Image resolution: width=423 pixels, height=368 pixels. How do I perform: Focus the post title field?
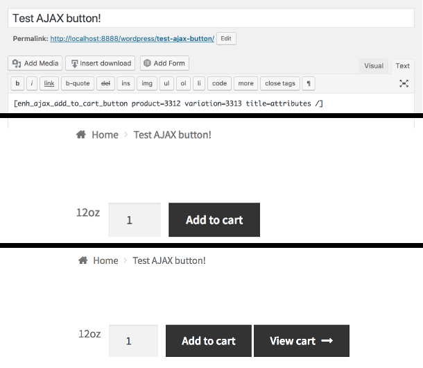pyautogui.click(x=211, y=18)
